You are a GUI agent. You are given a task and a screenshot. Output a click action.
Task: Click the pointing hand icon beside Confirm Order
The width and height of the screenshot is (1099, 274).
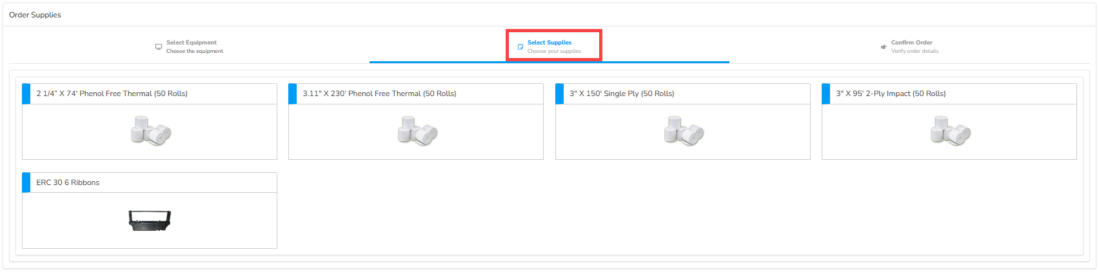[x=884, y=46]
